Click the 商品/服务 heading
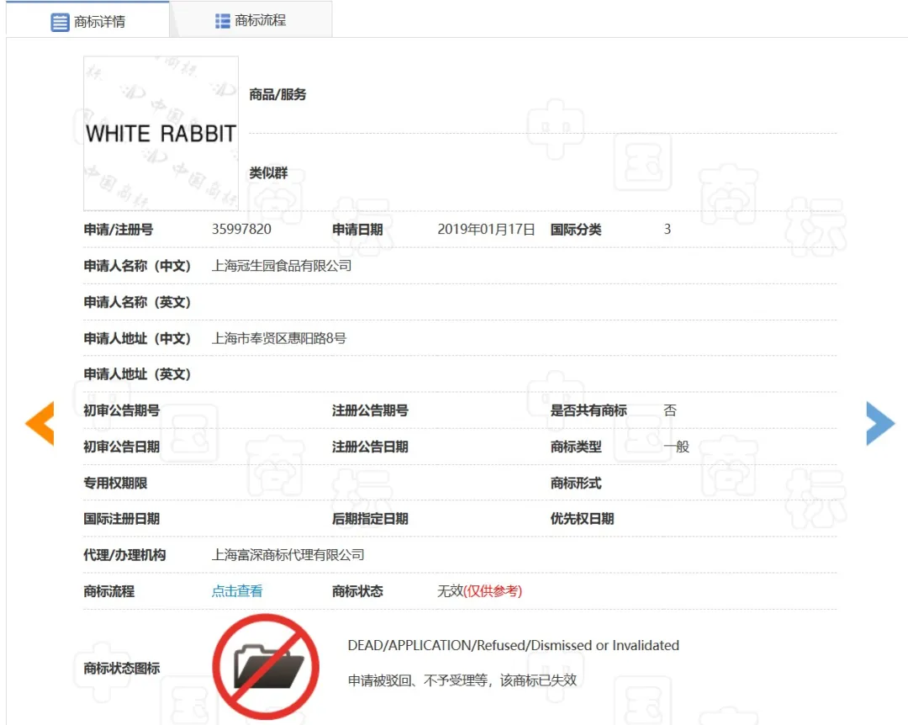Image resolution: width=908 pixels, height=725 pixels. pyautogui.click(x=277, y=95)
